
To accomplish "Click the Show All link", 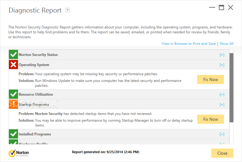I will 226,44.
